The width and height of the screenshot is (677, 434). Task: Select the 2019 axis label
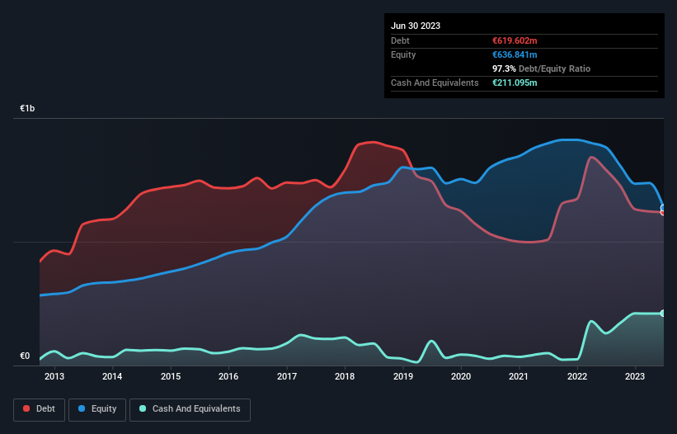(x=403, y=376)
